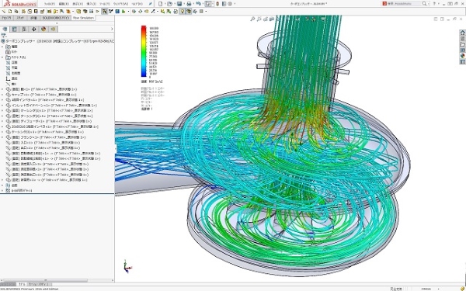
Task: Click the Zoom to Fit magnifier icon
Action: [252, 19]
